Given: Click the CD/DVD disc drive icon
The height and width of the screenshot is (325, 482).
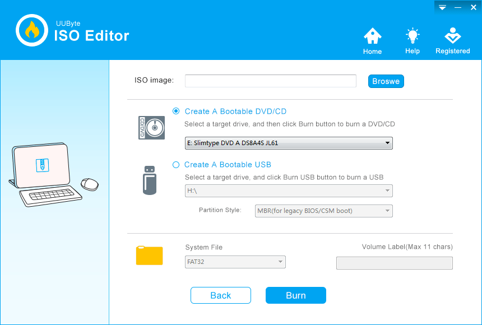Looking at the screenshot, I should 151,128.
